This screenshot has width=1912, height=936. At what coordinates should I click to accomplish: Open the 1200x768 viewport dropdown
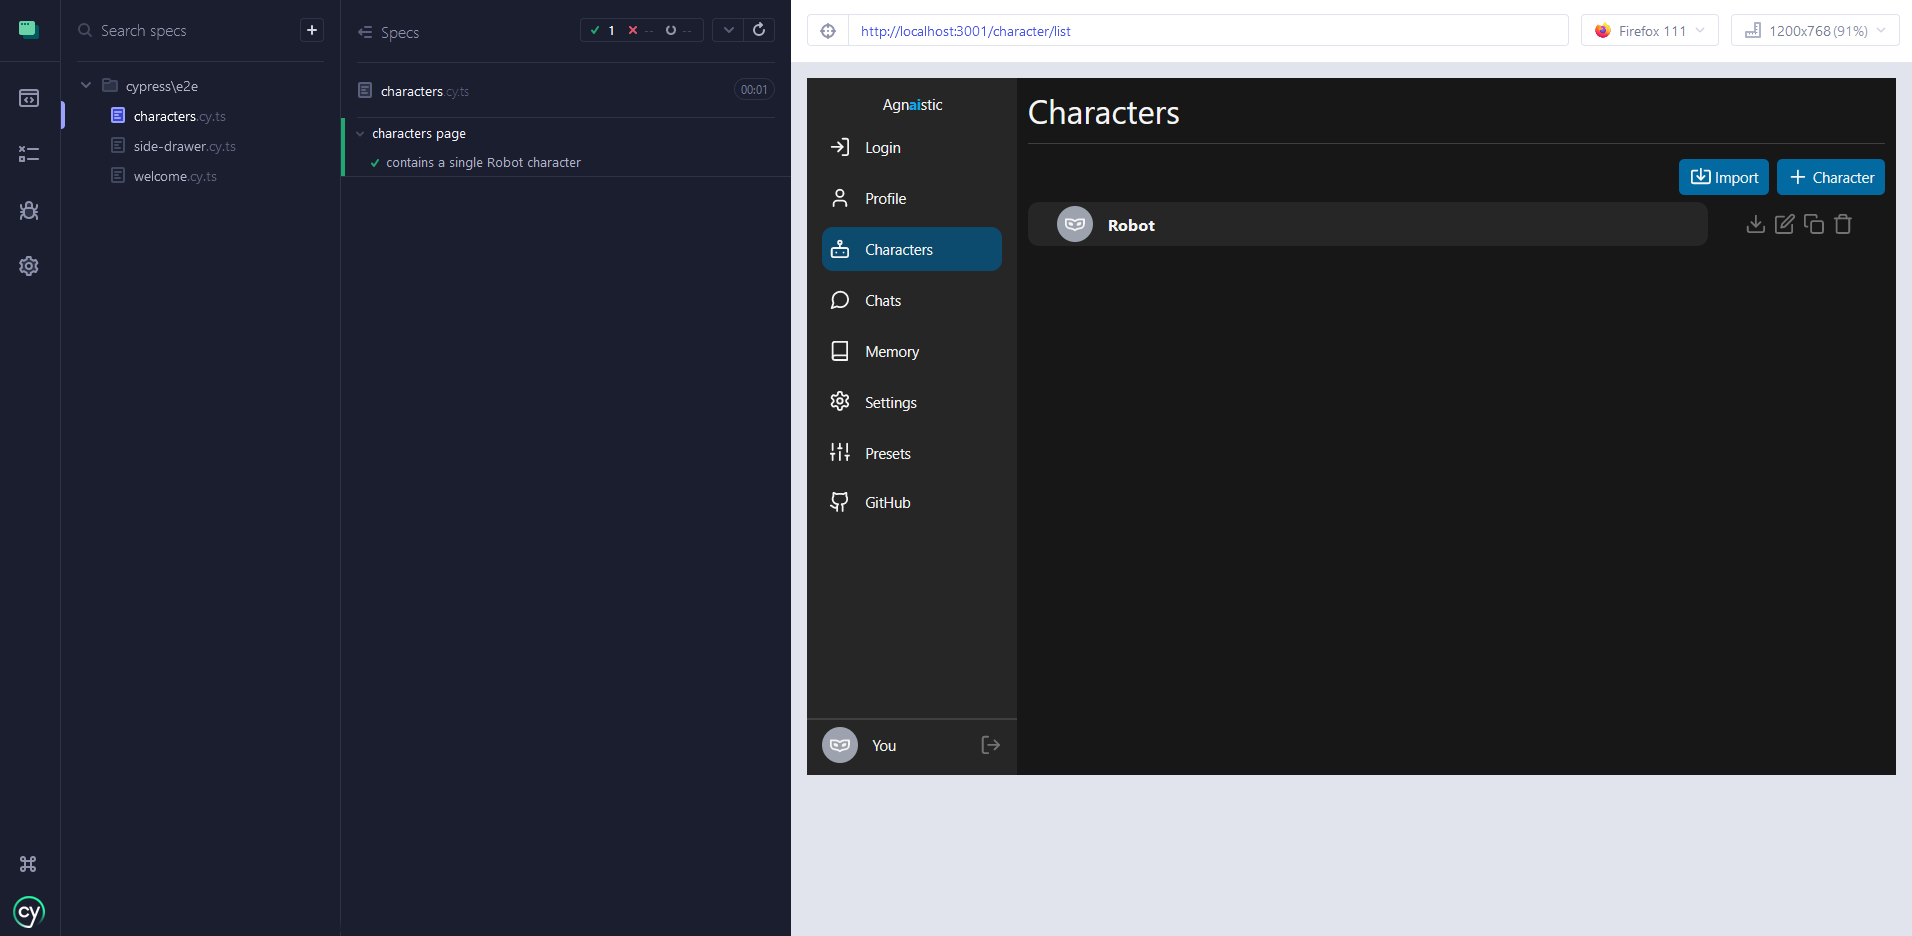coord(1815,31)
